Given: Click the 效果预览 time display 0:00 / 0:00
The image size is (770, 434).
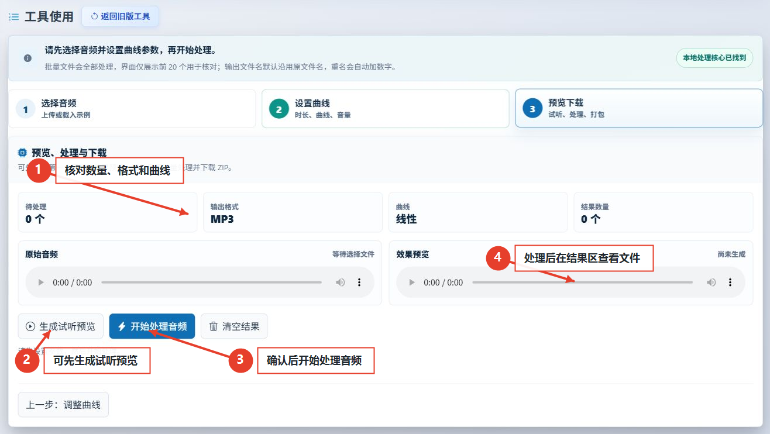Looking at the screenshot, I should 443,283.
